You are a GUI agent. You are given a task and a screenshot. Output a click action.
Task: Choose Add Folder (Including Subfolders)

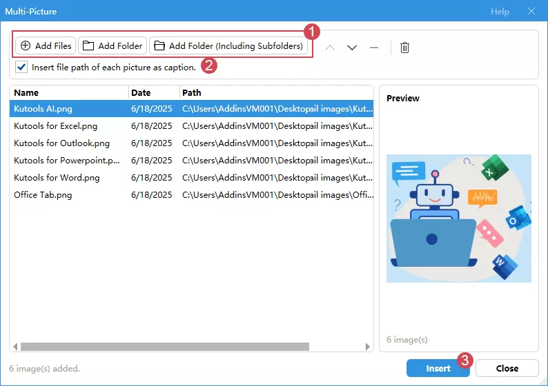point(228,45)
